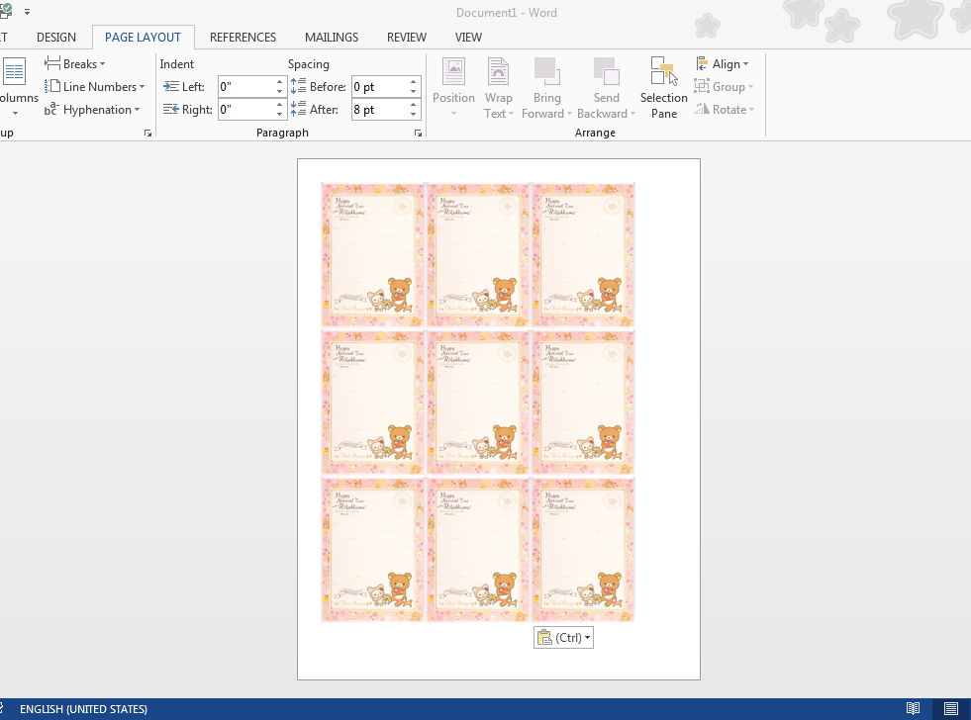
Task: Click the Spacing Before icon
Action: pyautogui.click(x=299, y=86)
